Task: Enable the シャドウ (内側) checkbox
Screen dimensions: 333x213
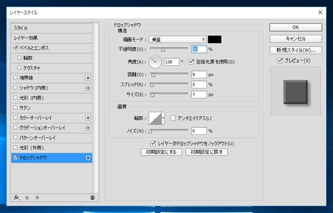Action: pyautogui.click(x=16, y=87)
